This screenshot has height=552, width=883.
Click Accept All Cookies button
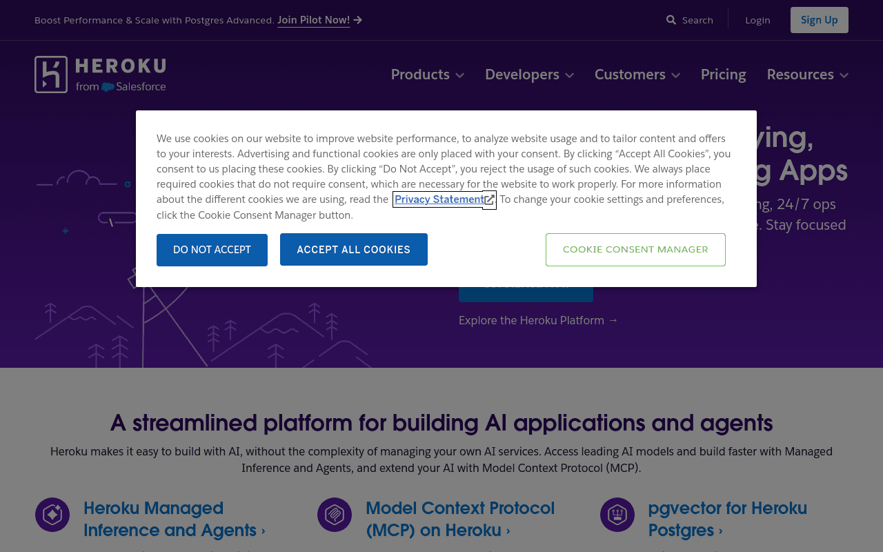point(354,250)
